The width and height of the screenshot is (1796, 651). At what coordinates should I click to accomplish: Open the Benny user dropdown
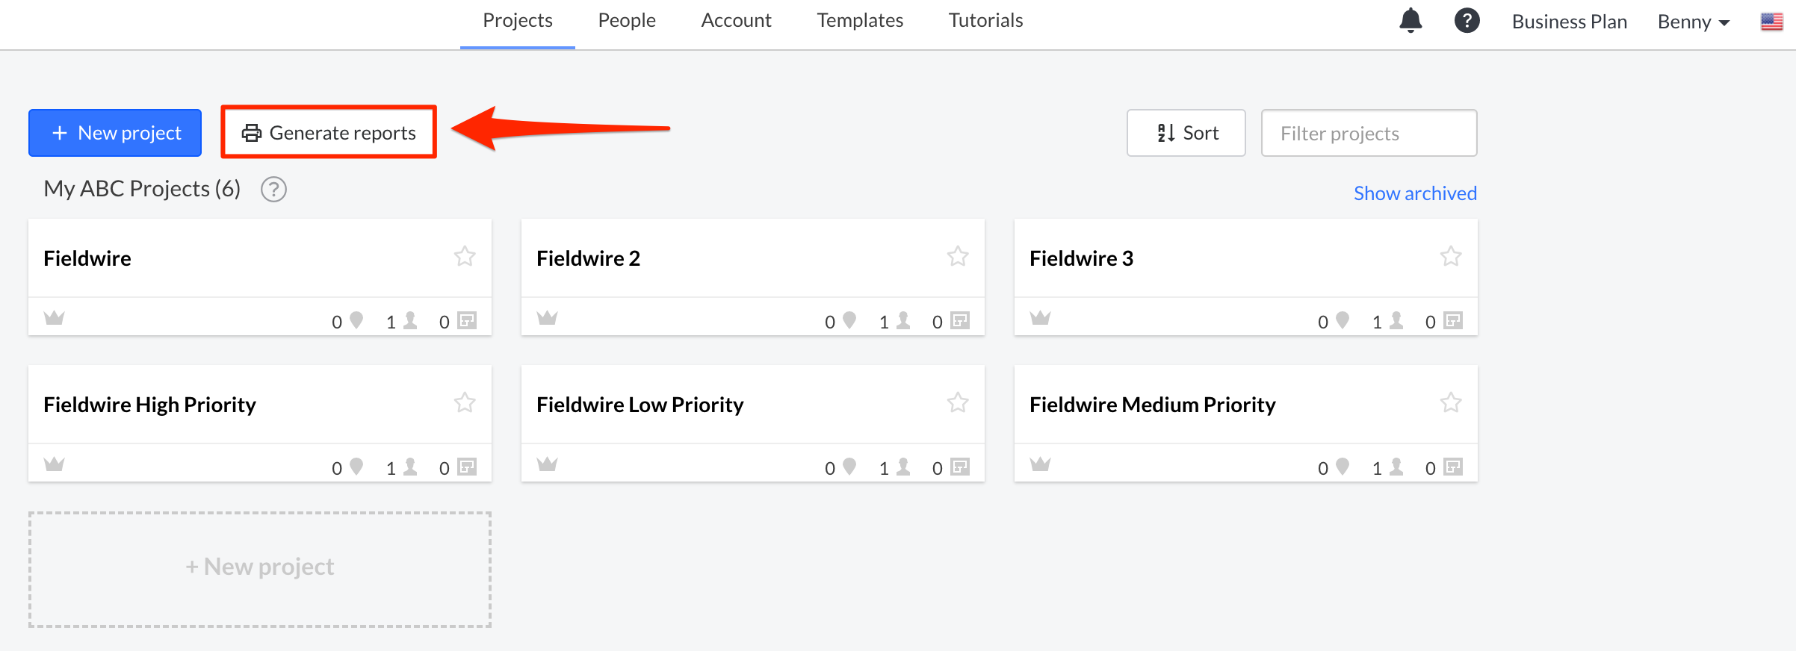point(1694,22)
